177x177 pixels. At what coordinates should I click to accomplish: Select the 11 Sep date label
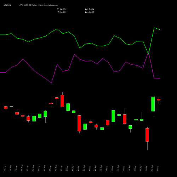(x=107, y=169)
